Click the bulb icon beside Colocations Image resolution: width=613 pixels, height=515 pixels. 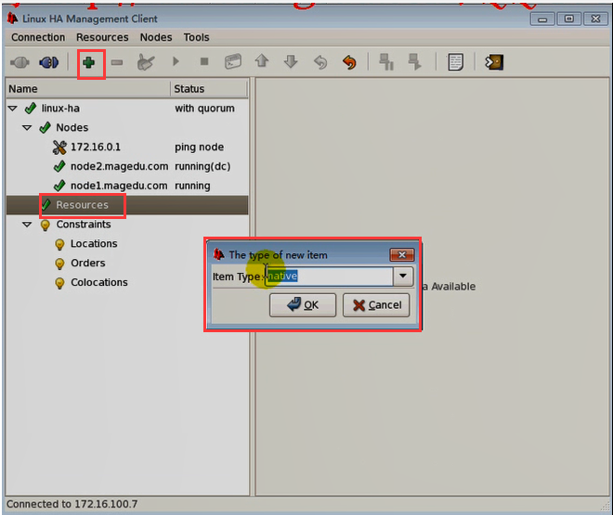[59, 283]
